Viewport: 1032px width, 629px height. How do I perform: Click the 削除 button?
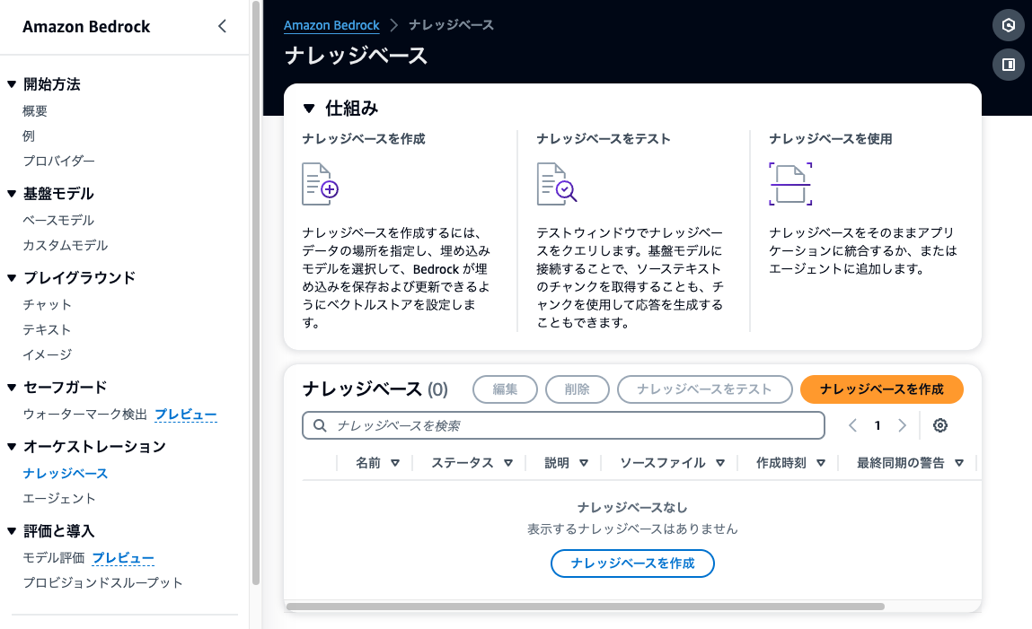coord(578,389)
